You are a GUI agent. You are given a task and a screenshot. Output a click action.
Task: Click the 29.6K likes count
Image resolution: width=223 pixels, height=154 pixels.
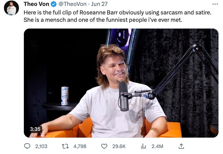[119, 146]
